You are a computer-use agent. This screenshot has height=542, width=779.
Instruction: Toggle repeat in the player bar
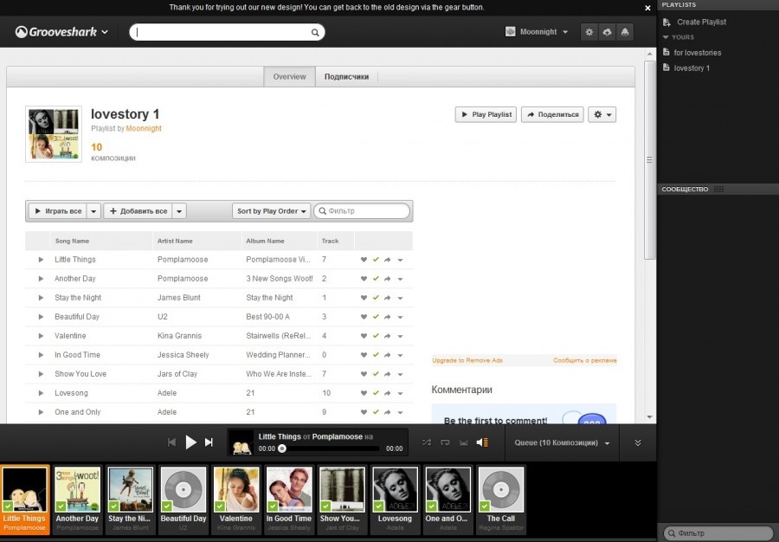tap(445, 442)
